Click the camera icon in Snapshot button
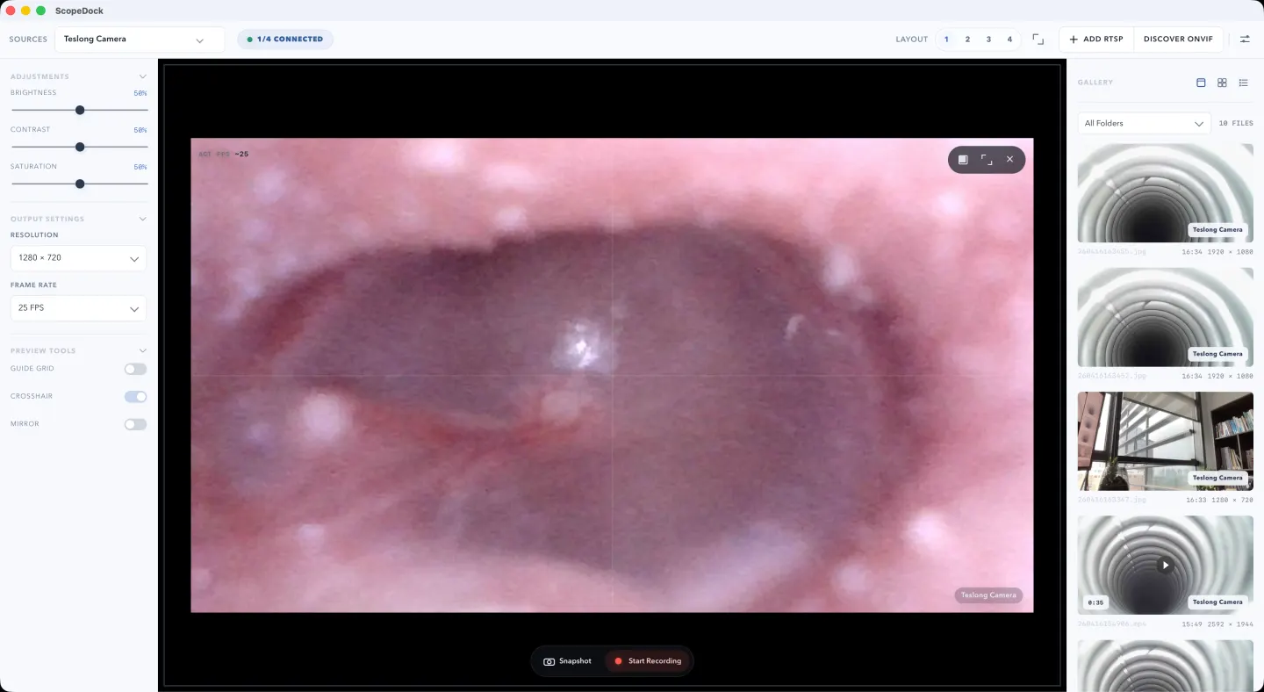Viewport: 1264px width, 692px height. [549, 661]
